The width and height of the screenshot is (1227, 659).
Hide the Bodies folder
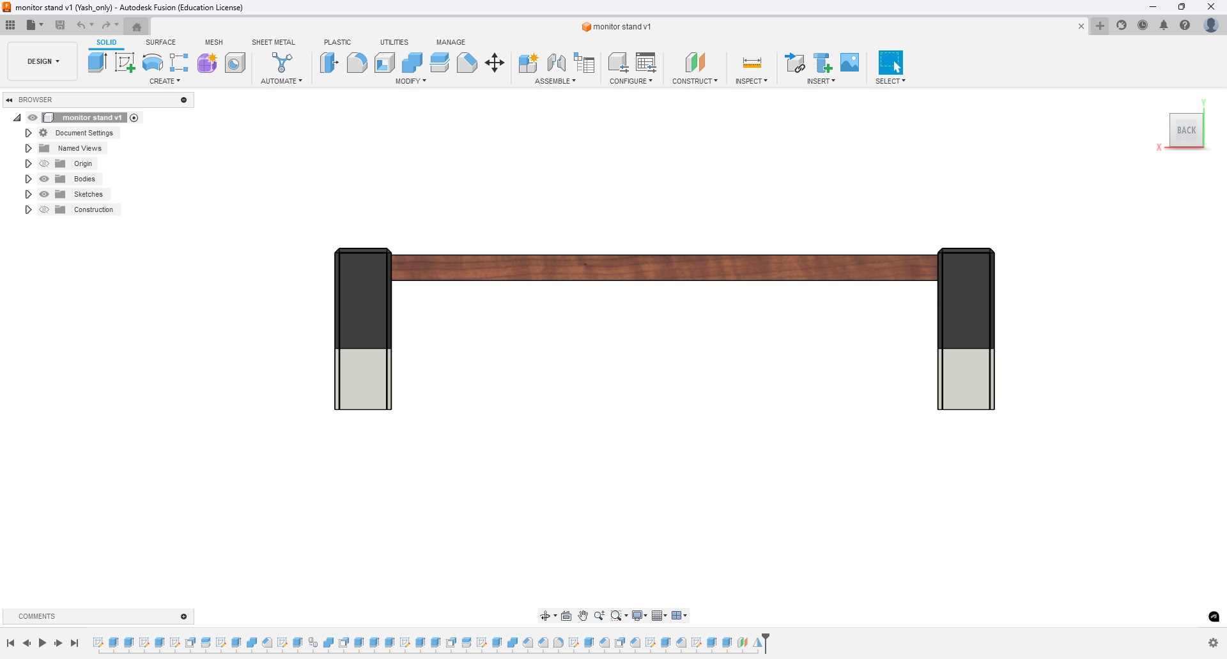coord(44,179)
